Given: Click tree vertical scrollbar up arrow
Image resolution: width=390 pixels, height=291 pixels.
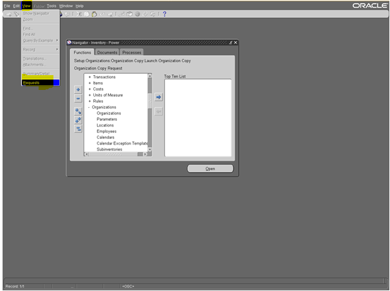Looking at the screenshot, I should 150,76.
